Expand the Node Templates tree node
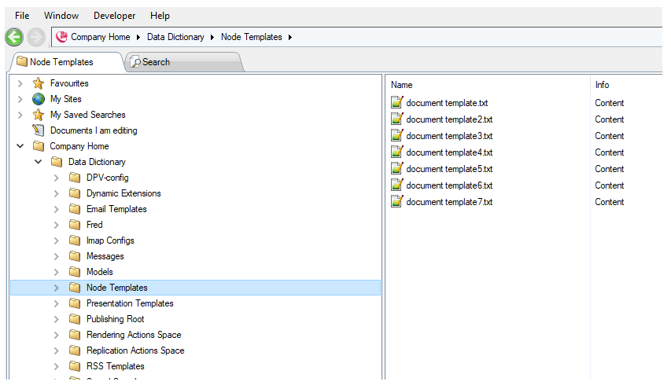 [56, 288]
